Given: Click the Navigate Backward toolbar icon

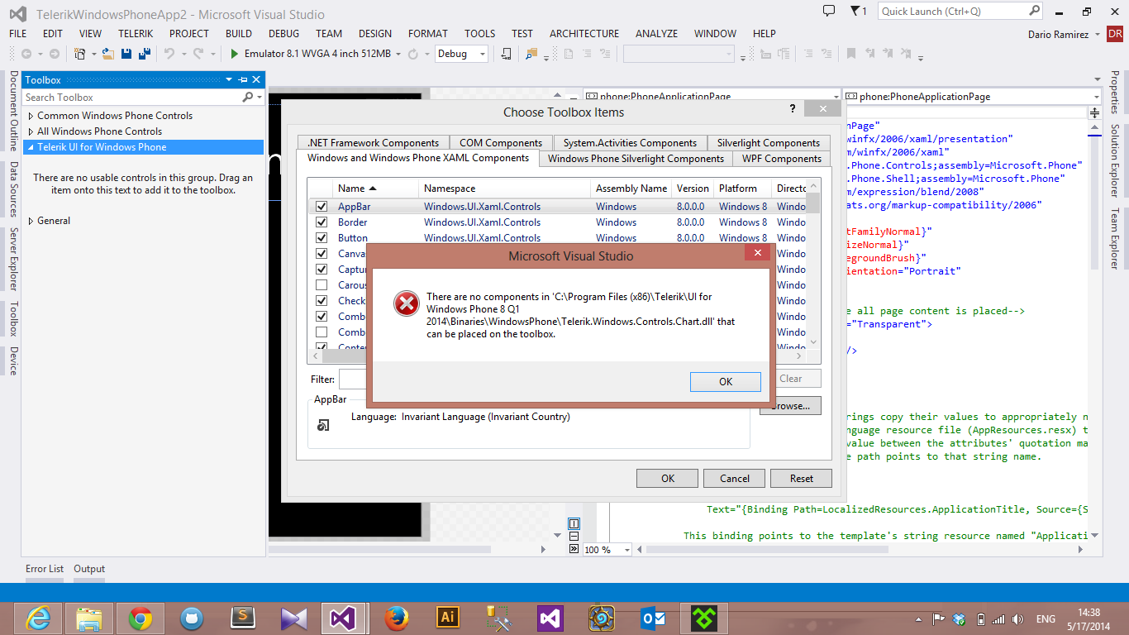Looking at the screenshot, I should point(26,54).
